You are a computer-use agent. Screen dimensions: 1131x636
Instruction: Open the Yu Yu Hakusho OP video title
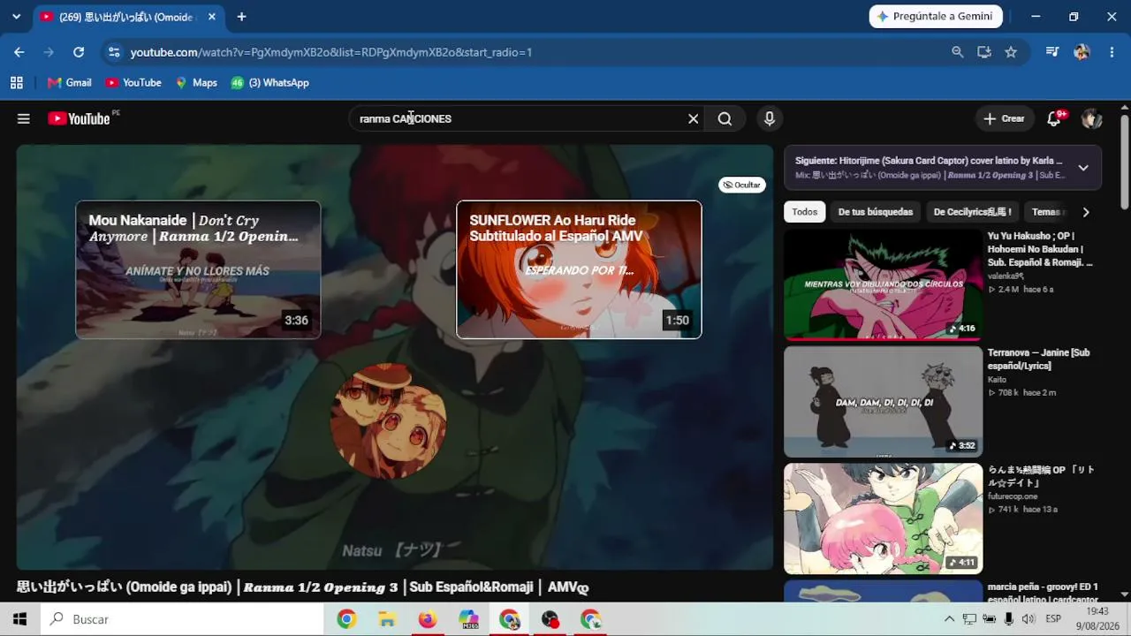coord(1041,249)
